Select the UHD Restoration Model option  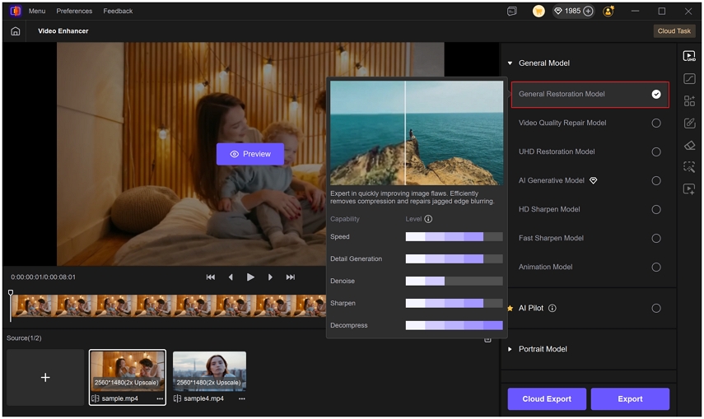656,151
